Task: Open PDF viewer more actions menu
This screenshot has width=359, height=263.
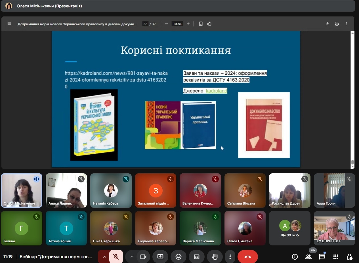Action: pyautogui.click(x=346, y=24)
